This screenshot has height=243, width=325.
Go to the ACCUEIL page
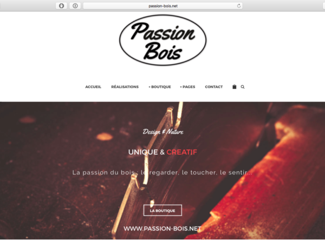pos(93,87)
